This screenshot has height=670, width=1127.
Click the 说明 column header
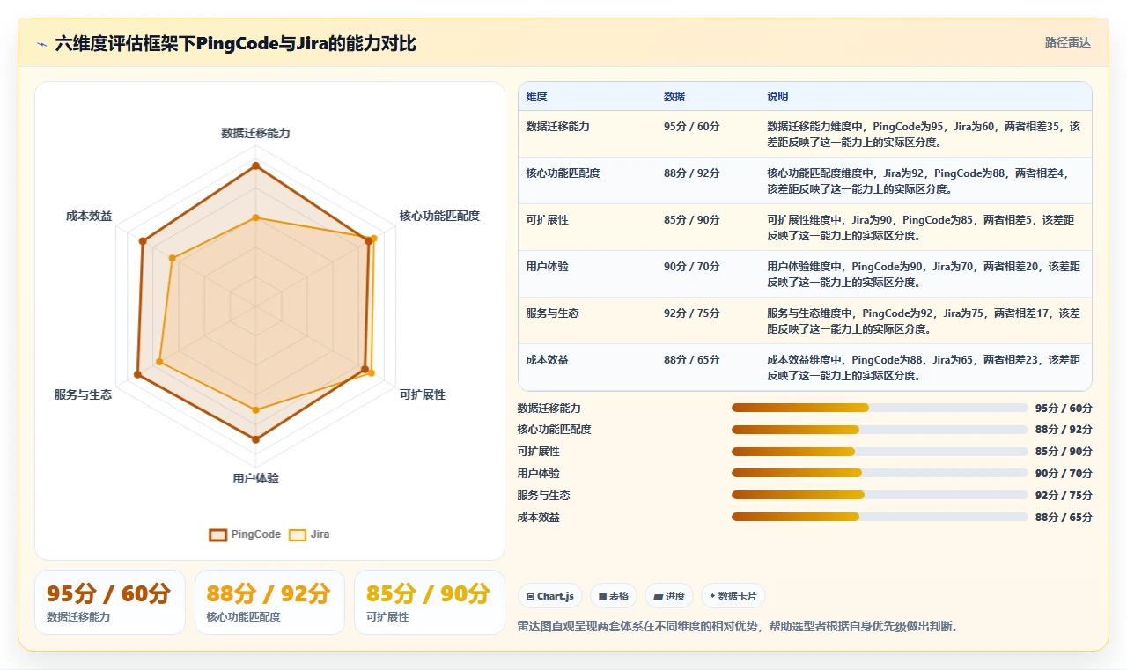[x=777, y=96]
